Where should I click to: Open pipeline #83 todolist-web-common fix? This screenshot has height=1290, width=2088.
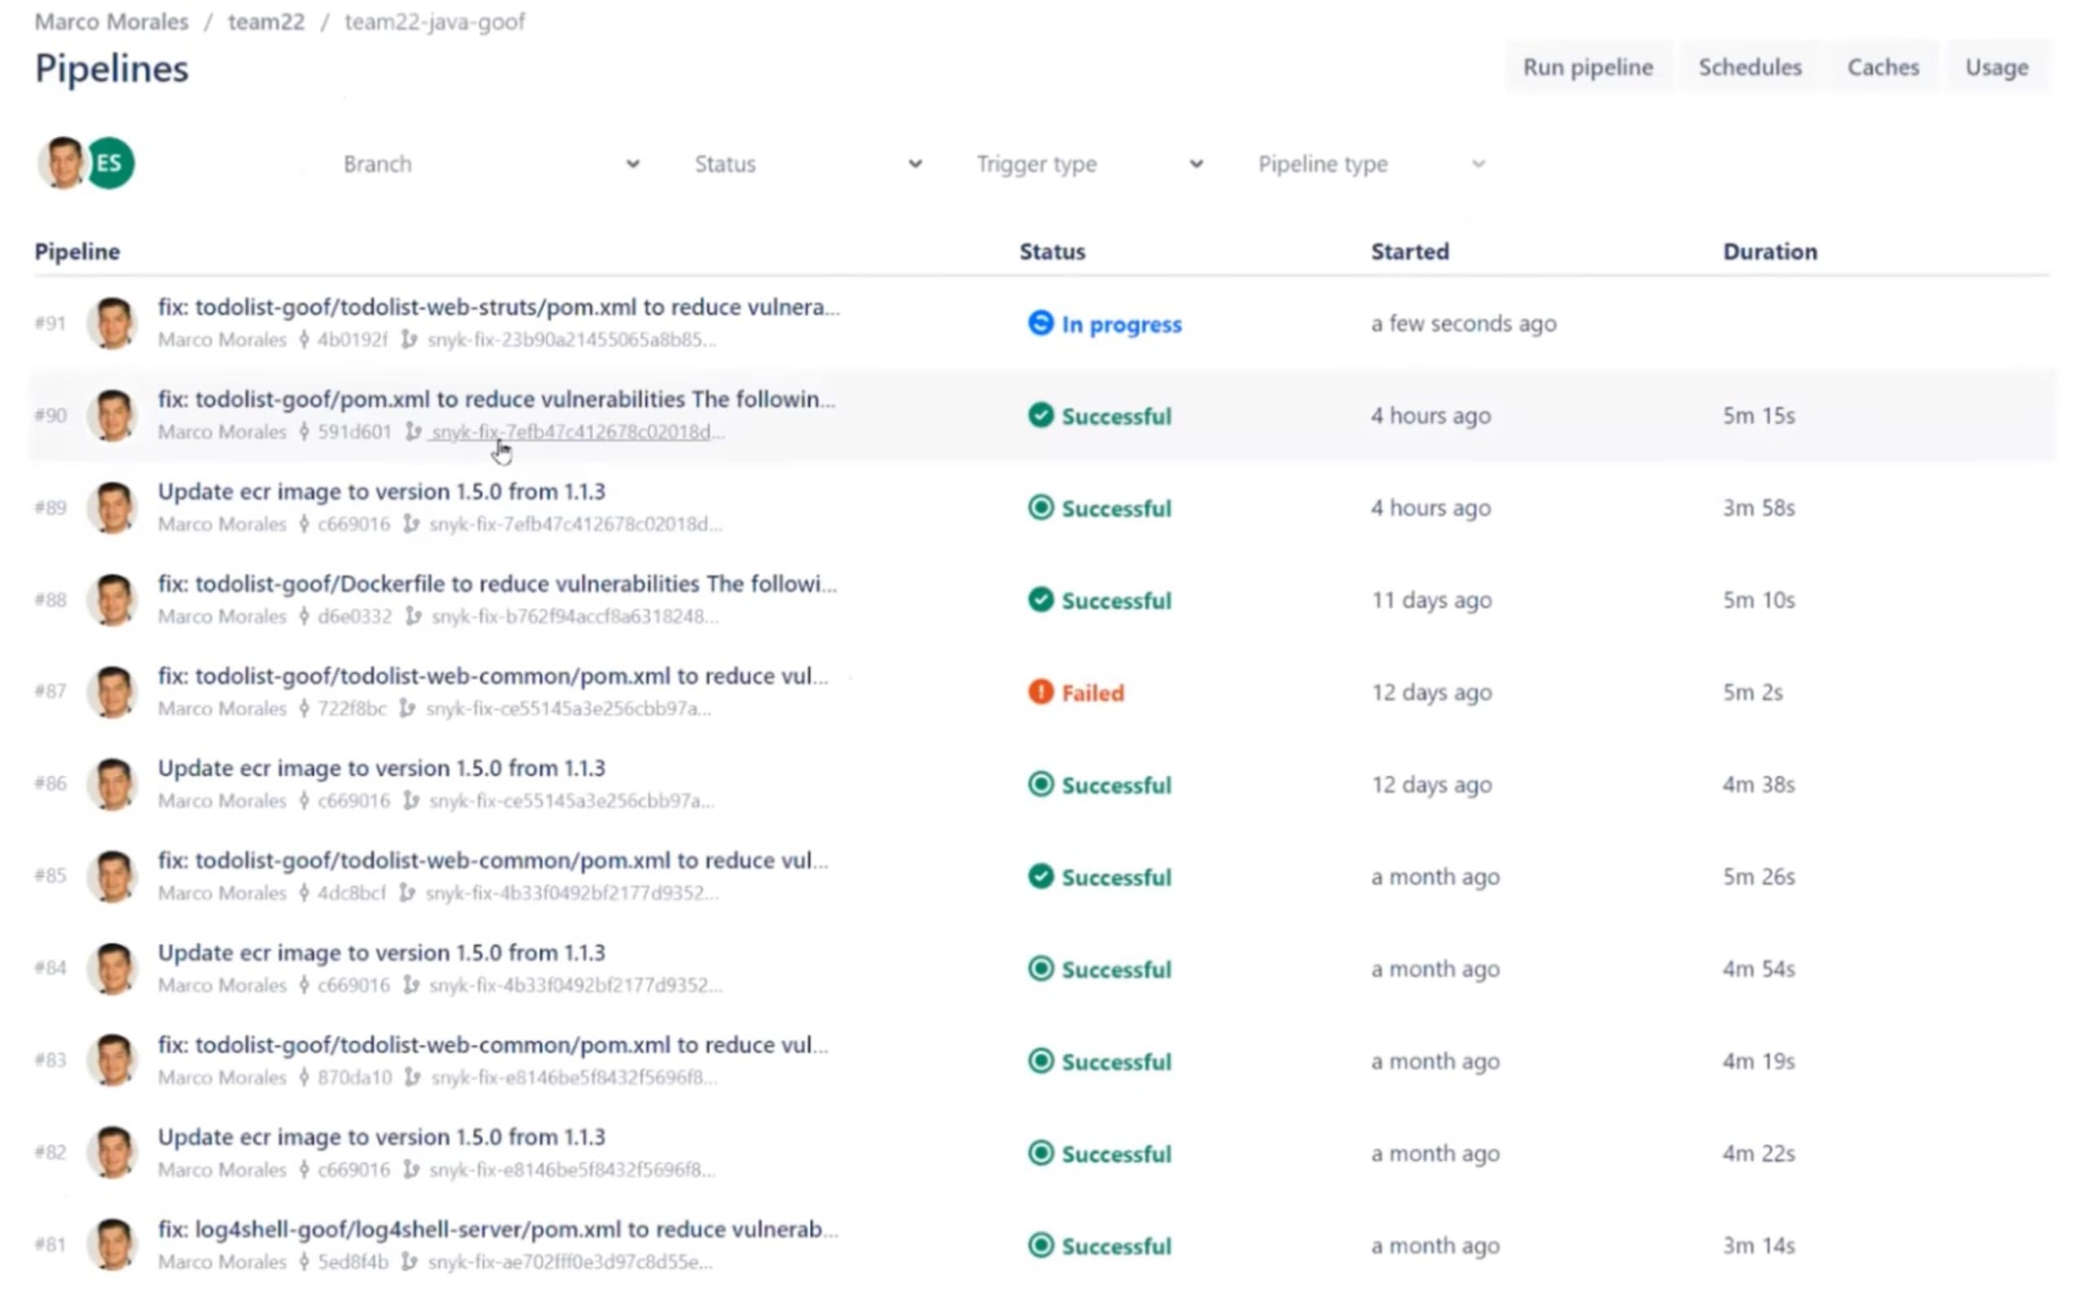pyautogui.click(x=493, y=1045)
